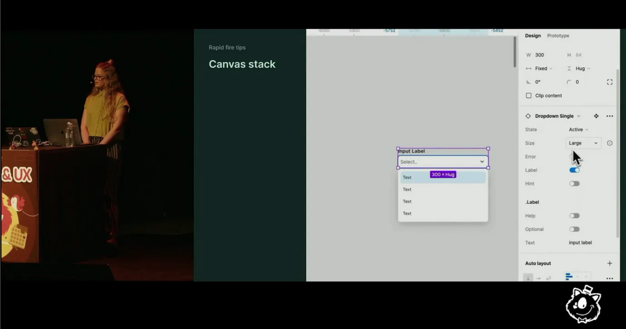
Task: Select wrap auto layout direction icon
Action: [x=548, y=278]
